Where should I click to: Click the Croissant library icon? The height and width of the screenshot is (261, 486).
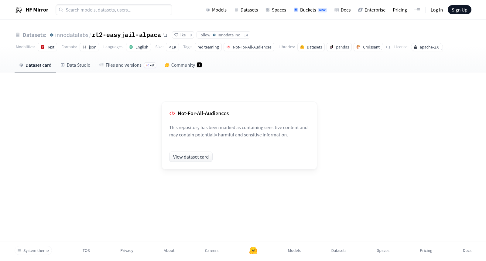click(x=358, y=47)
